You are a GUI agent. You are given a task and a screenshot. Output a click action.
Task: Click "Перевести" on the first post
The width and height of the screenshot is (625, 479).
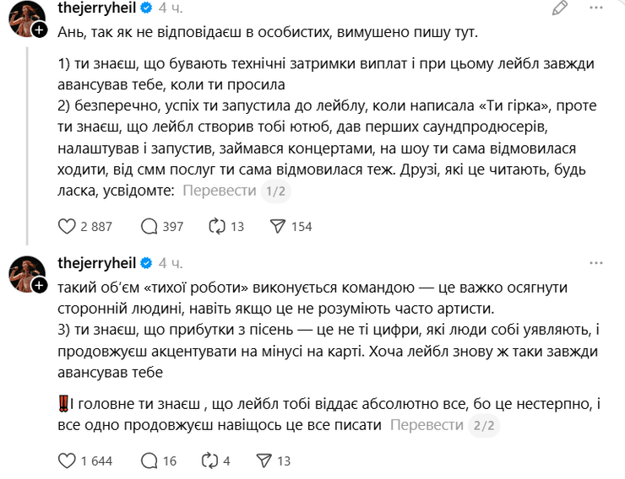220,191
